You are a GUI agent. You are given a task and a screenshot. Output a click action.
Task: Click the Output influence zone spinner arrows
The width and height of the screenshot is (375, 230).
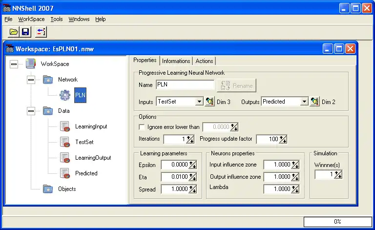[295, 177]
